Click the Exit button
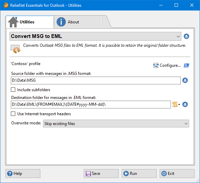 click(177, 174)
